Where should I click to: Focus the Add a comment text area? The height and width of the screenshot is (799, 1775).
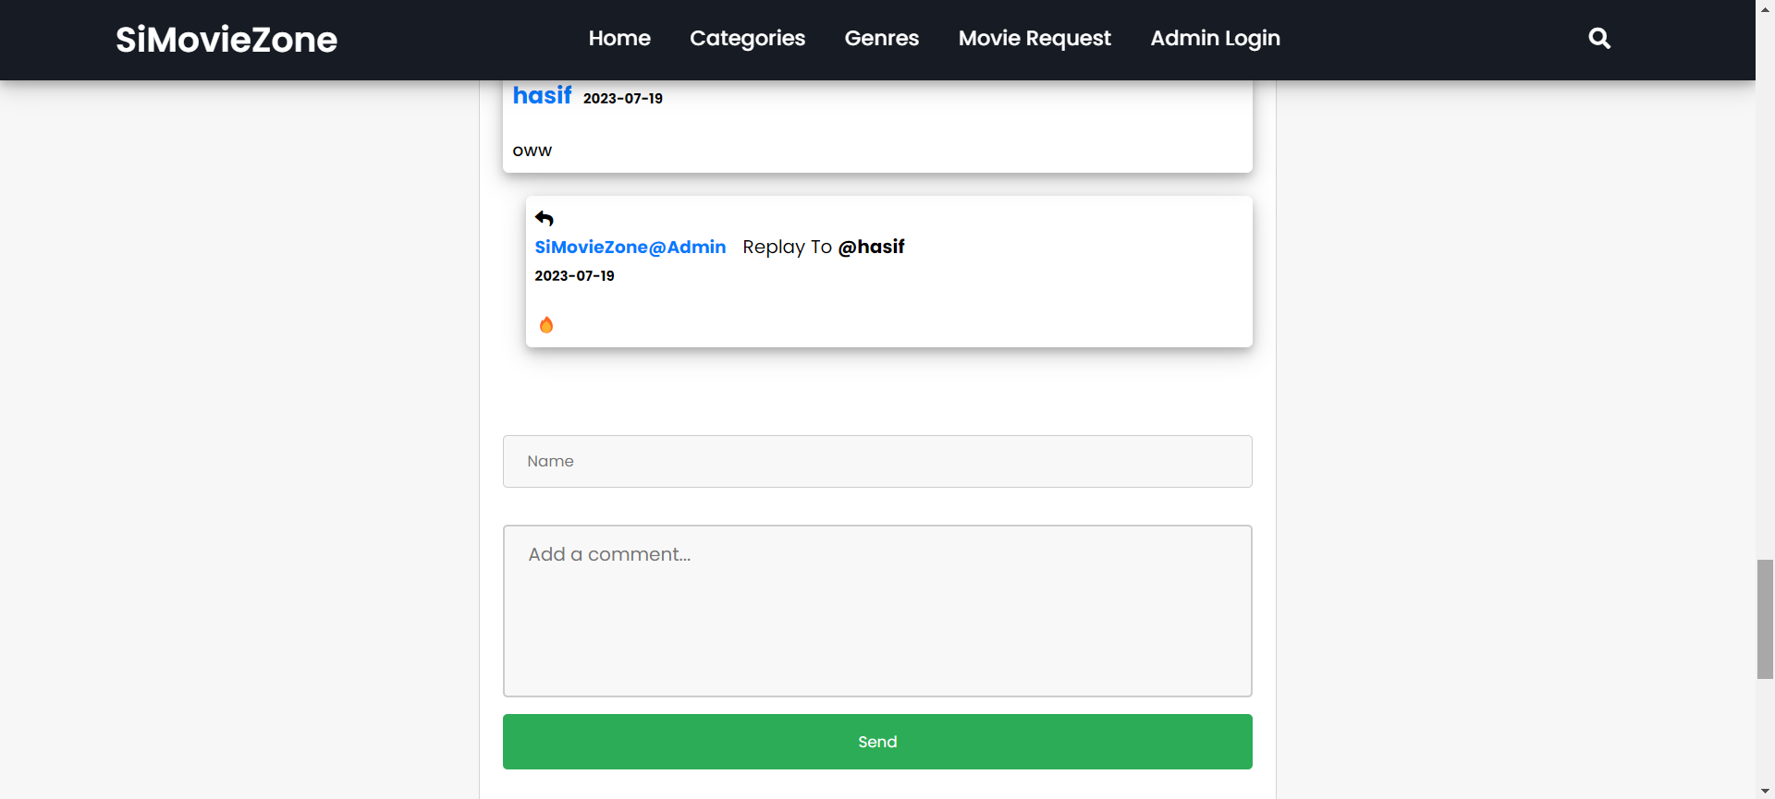[877, 611]
